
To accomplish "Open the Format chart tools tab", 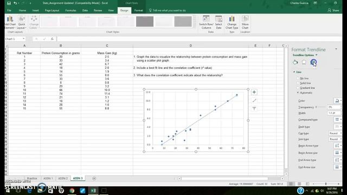I will coord(139,10).
